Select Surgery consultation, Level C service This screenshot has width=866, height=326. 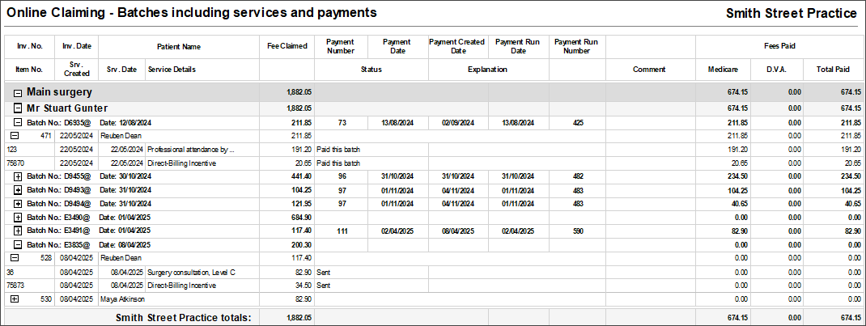192,273
